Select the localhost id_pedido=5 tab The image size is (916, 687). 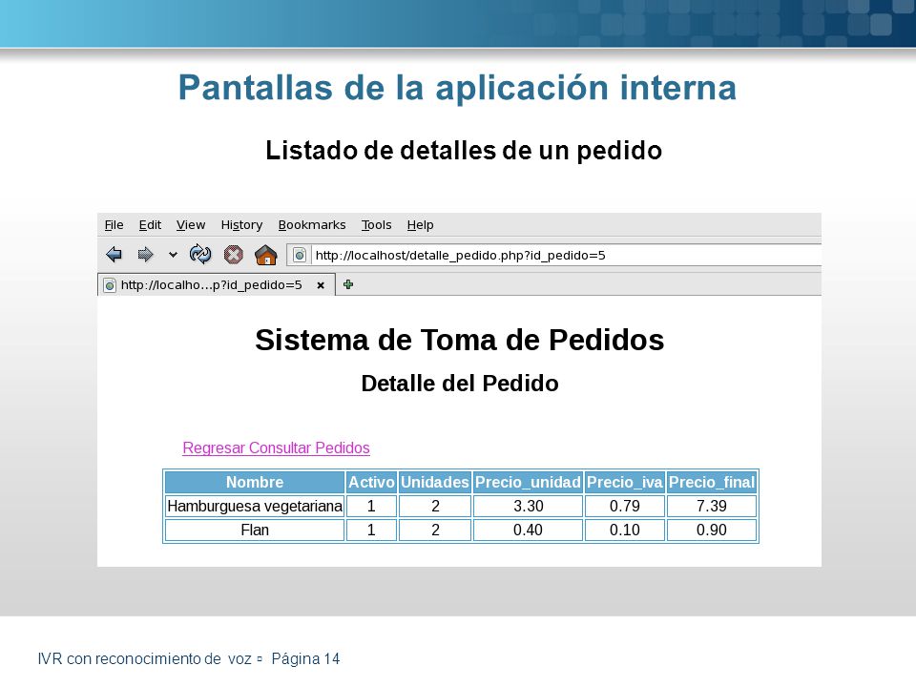[217, 285]
